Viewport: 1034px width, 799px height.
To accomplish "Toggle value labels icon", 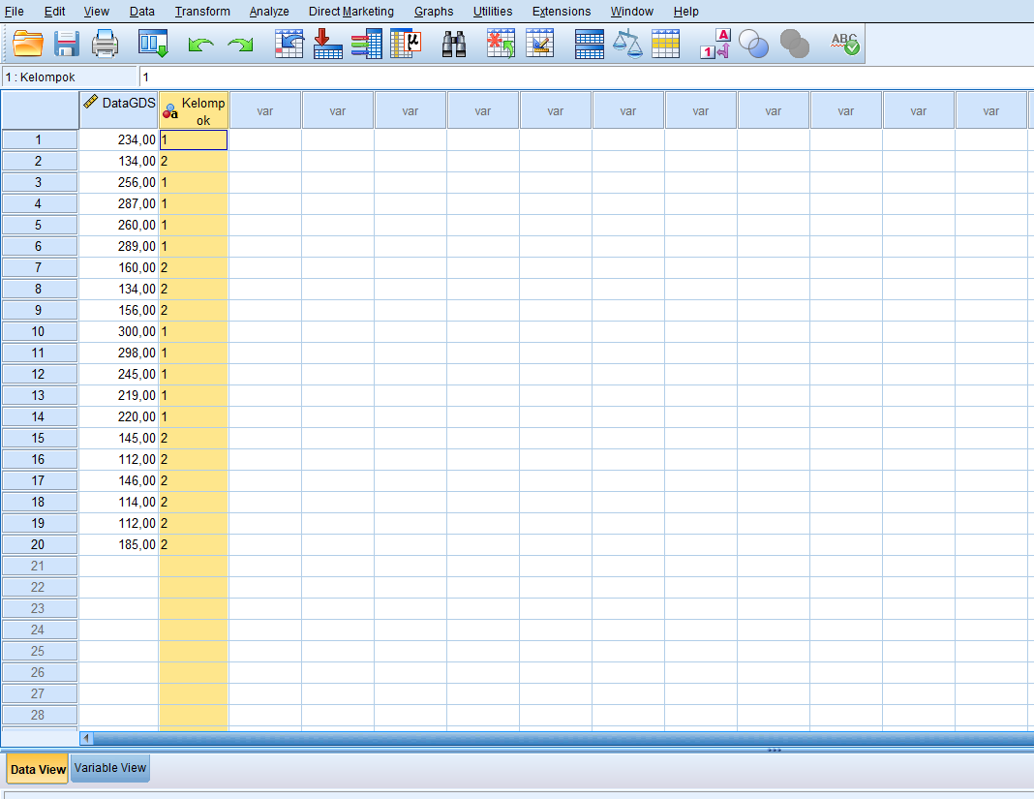I will point(715,45).
